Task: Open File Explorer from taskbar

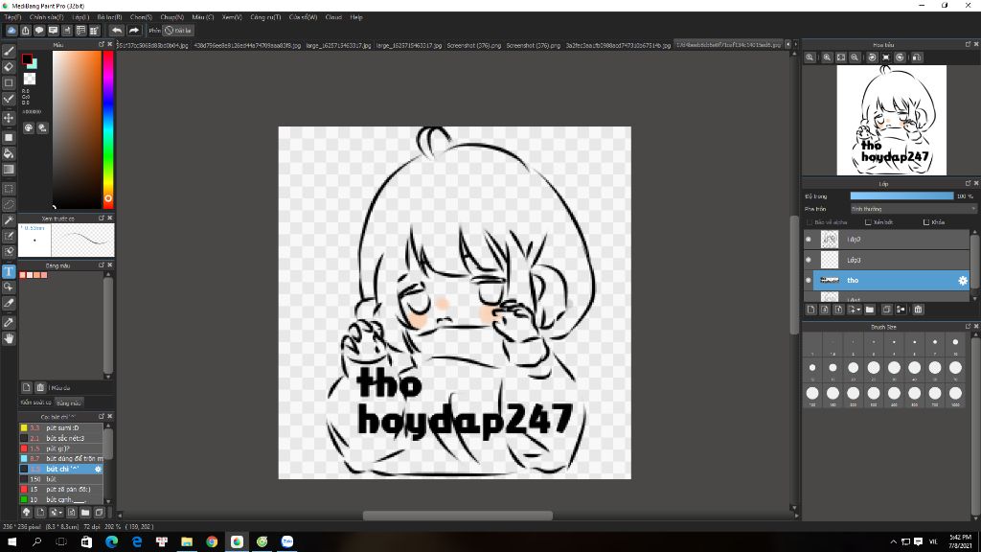Action: 187,541
